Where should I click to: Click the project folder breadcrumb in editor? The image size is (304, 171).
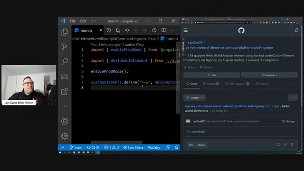pos(109,38)
